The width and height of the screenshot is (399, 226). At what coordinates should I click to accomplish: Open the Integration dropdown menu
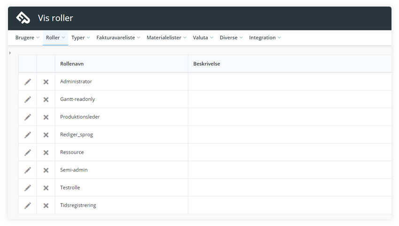[265, 38]
